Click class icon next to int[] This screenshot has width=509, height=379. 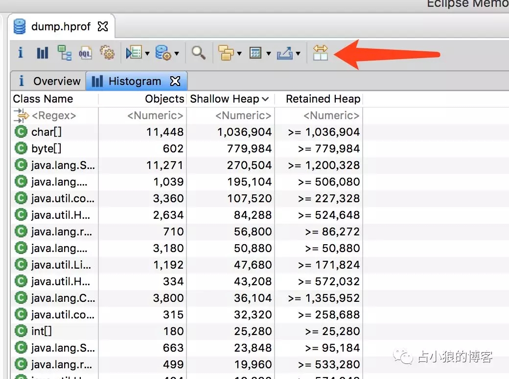pos(21,331)
